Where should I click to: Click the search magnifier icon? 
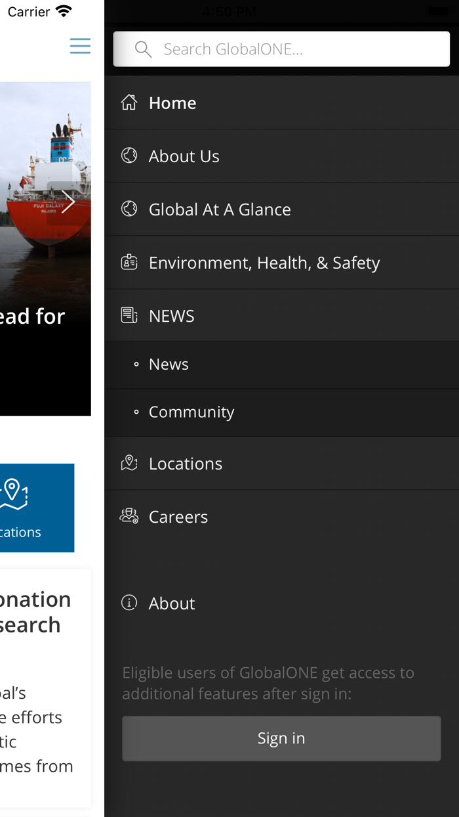coord(143,48)
